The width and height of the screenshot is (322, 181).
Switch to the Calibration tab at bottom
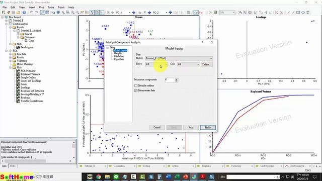pos(119,166)
